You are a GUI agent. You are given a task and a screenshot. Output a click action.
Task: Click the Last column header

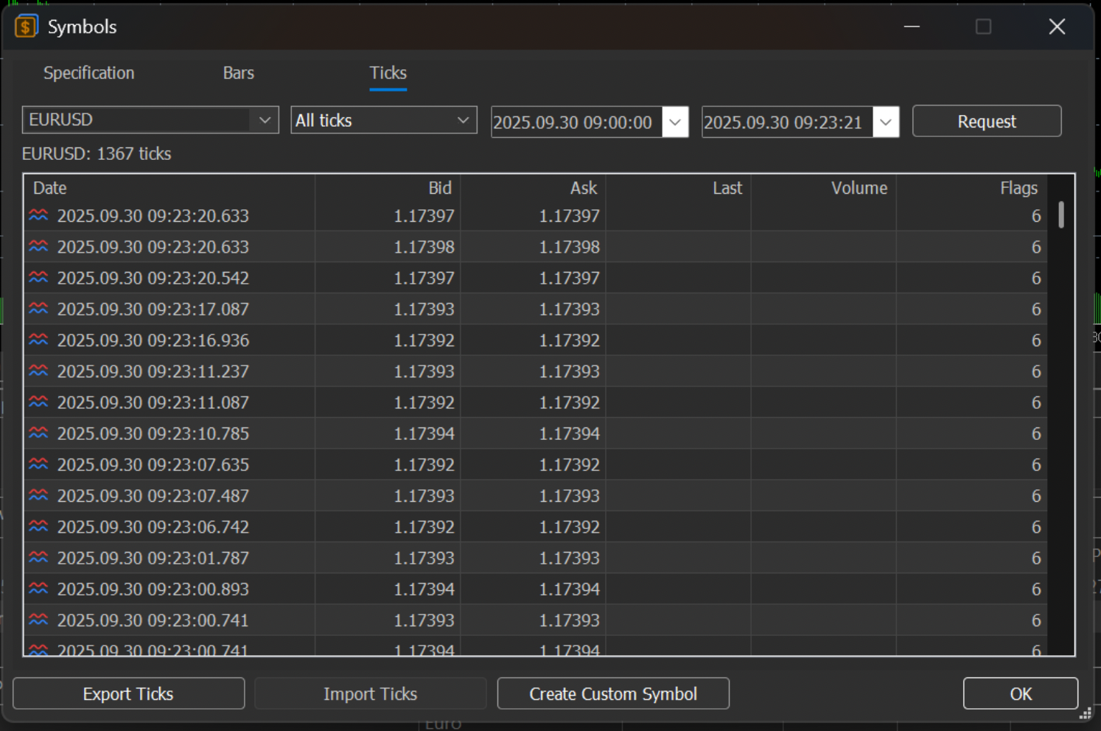click(679, 188)
